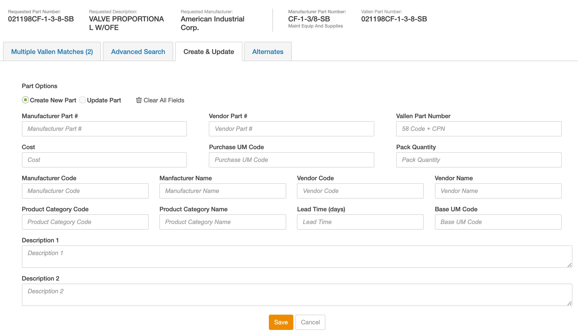Click into the Cost input box
The width and height of the screenshot is (578, 334).
[104, 160]
